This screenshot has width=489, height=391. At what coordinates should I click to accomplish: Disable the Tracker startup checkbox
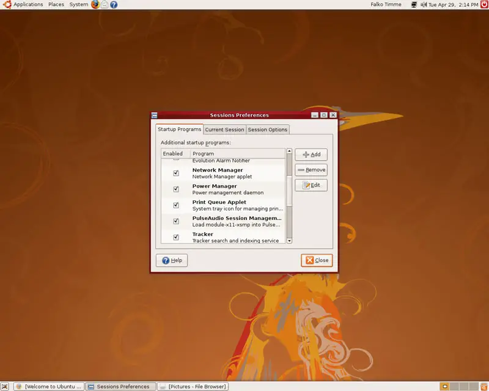click(176, 237)
